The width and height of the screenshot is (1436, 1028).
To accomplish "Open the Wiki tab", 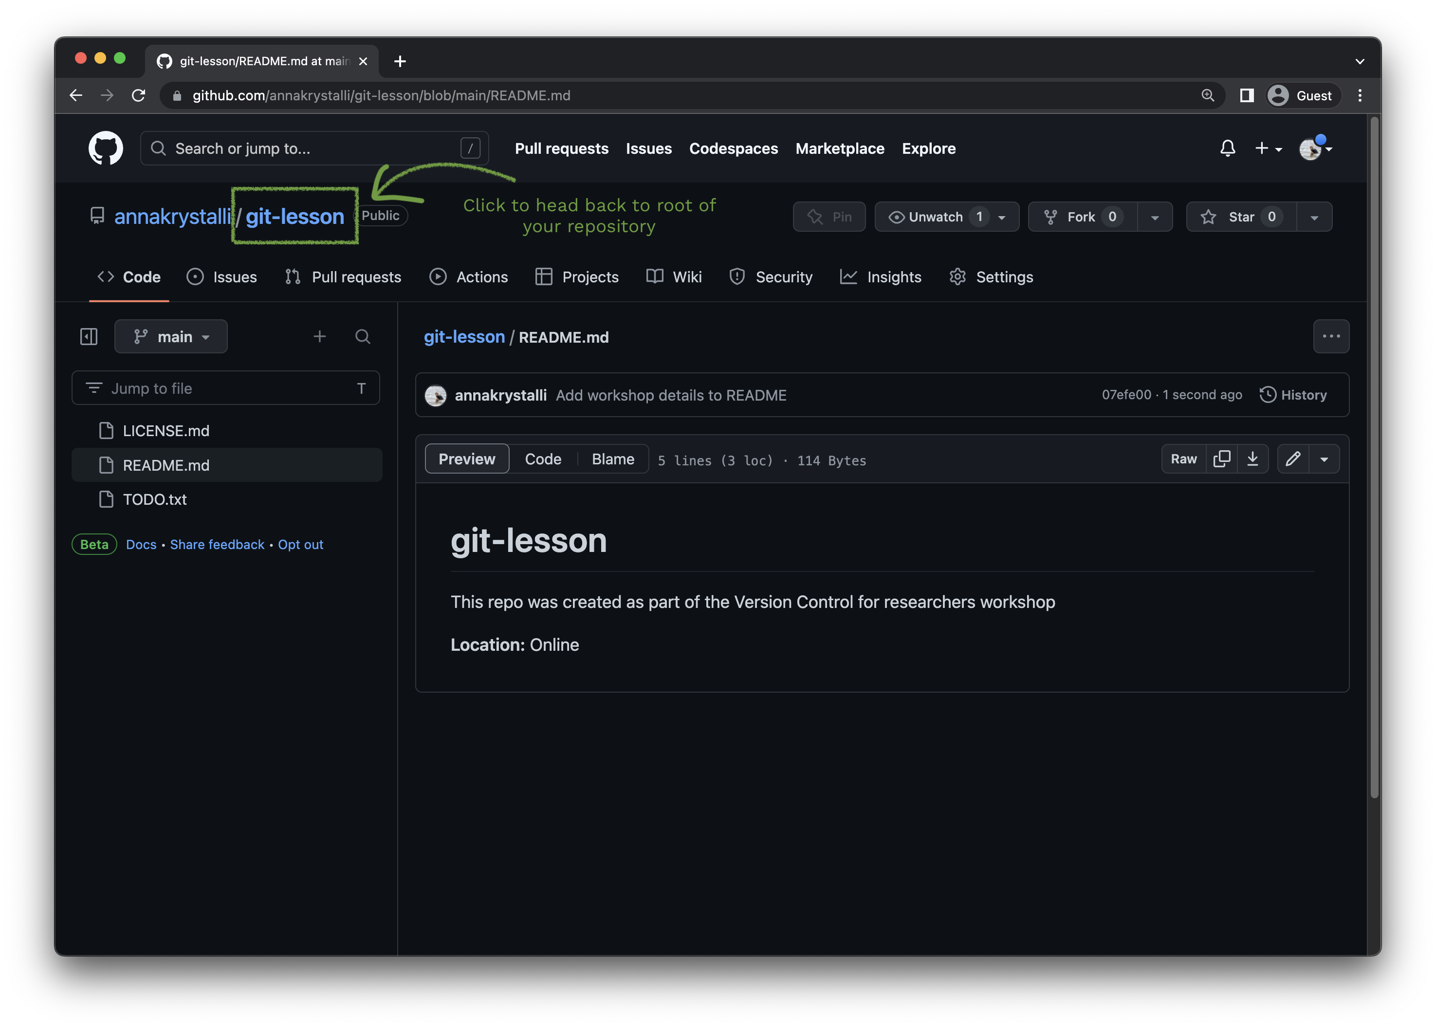I will pos(674,276).
